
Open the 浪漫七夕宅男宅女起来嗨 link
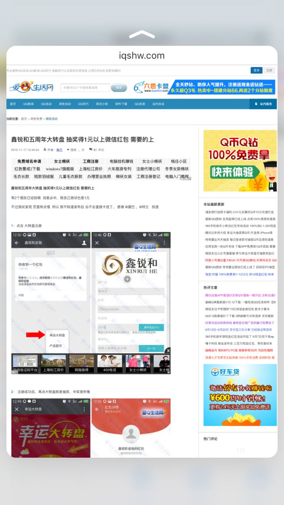[x=240, y=357]
